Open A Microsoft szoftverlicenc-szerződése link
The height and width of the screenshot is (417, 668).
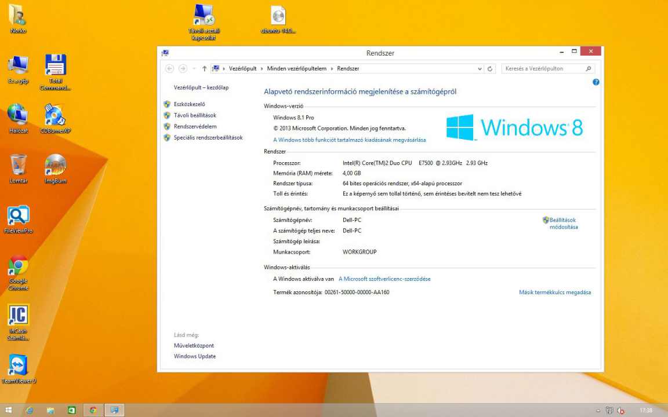(384, 279)
